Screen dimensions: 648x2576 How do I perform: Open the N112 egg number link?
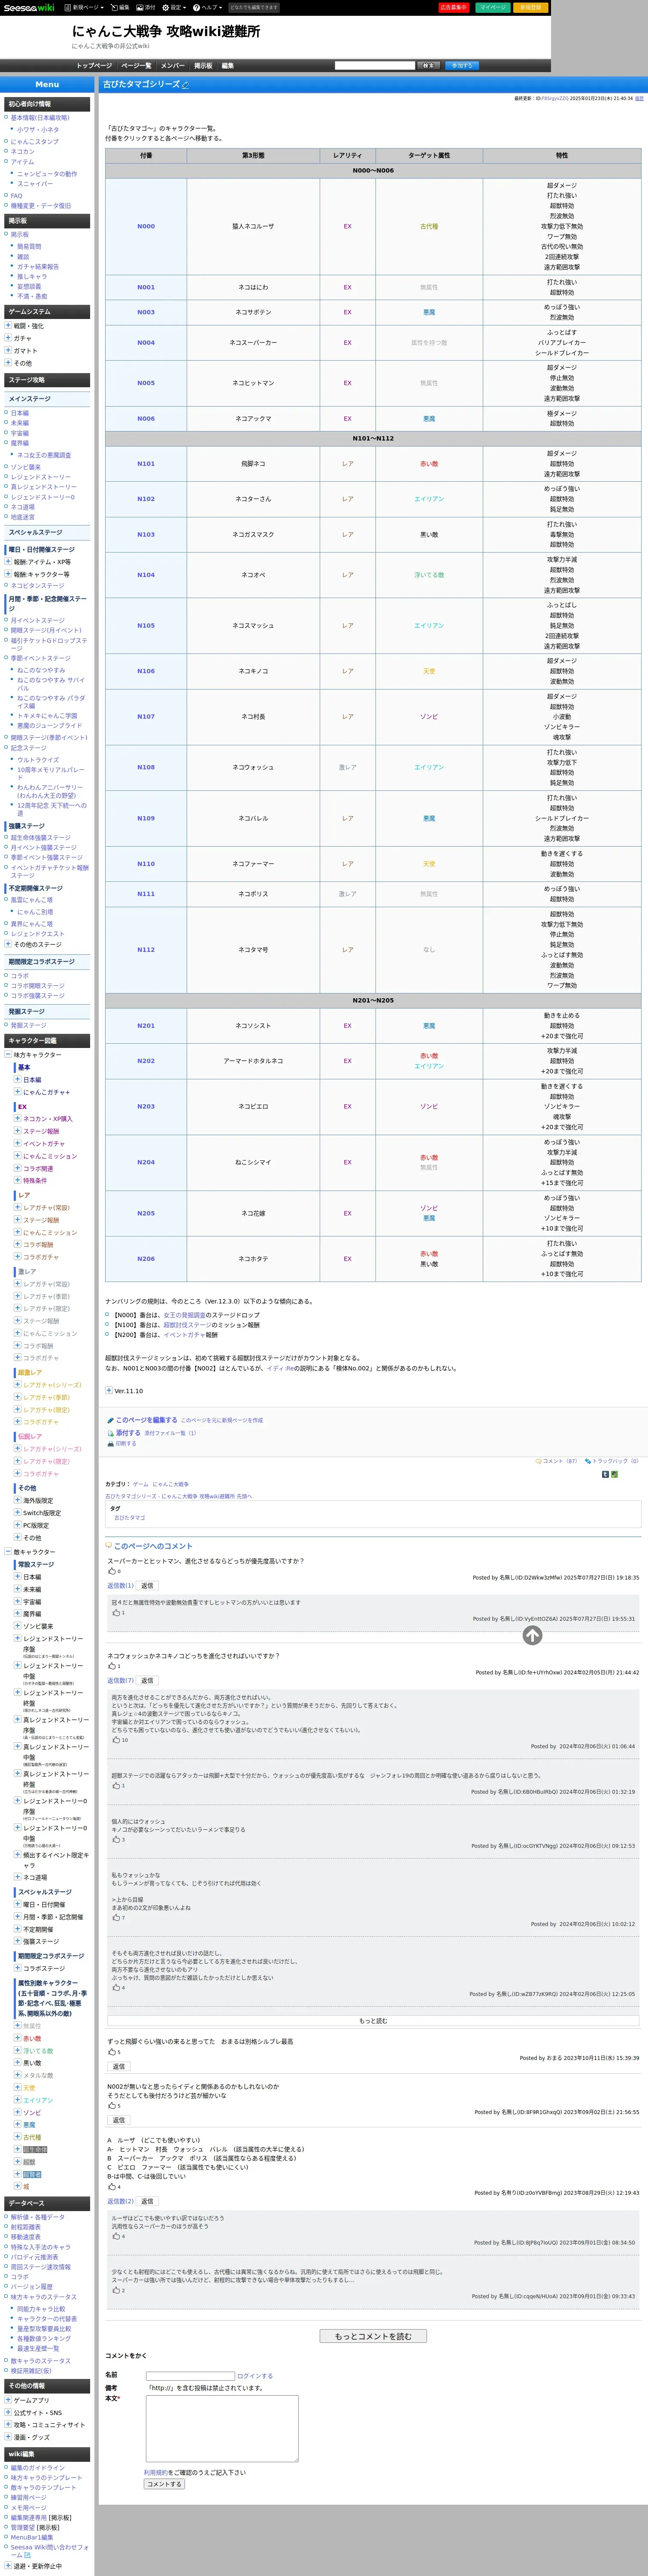[146, 950]
